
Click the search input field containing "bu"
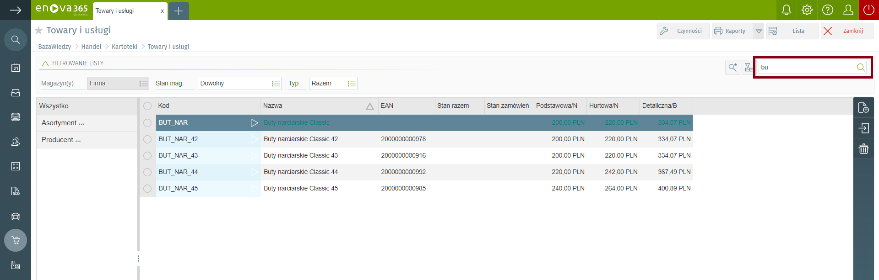806,68
